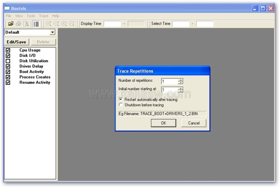The width and height of the screenshot is (280, 187).
Task: Minimize the Bootvis window
Action: (x=255, y=8)
